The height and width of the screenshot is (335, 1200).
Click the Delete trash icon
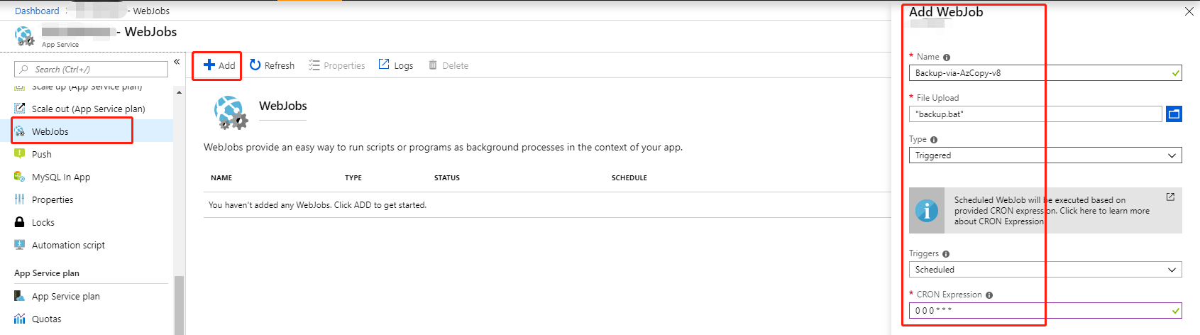(x=433, y=65)
